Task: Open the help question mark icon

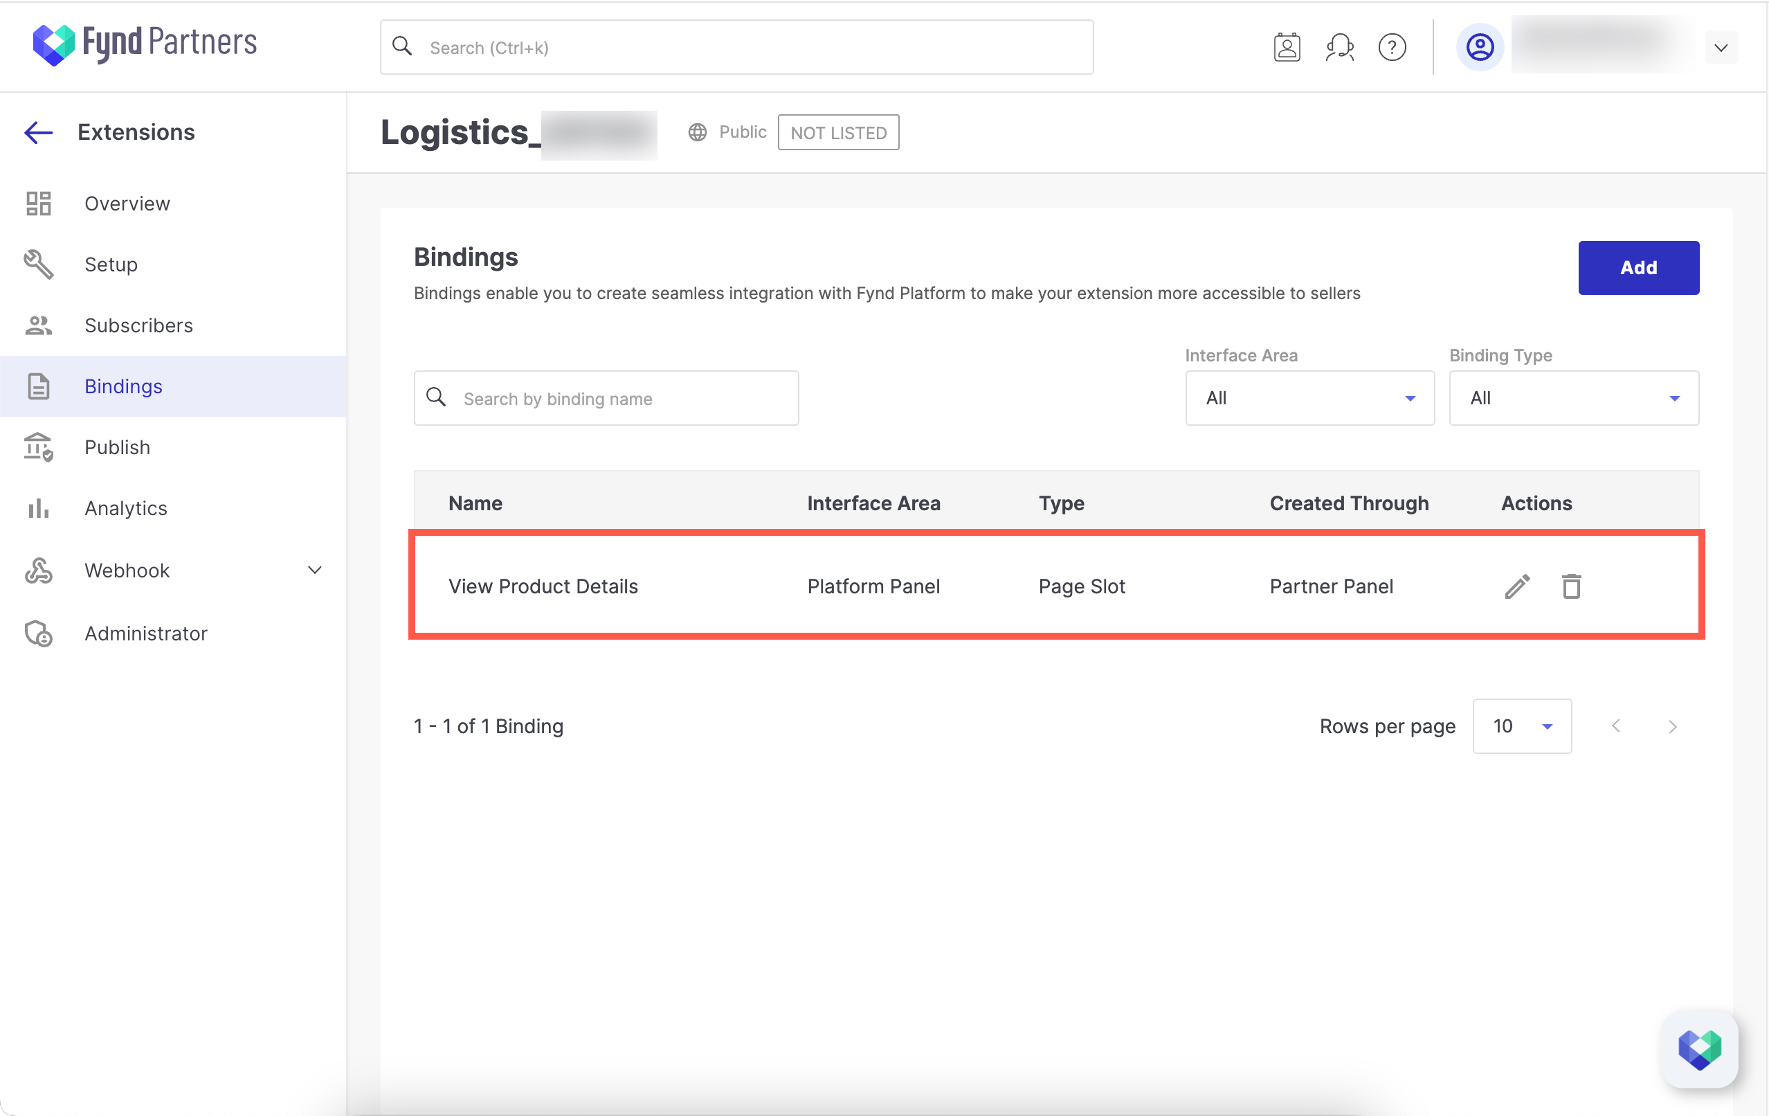Action: point(1391,48)
